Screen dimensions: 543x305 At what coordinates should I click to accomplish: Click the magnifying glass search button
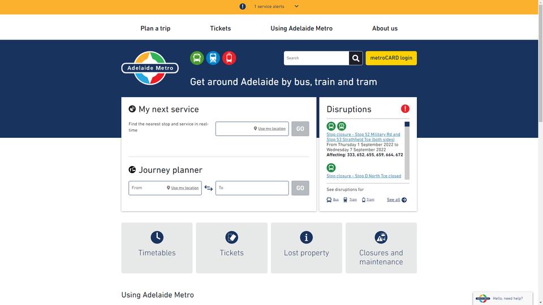356,58
